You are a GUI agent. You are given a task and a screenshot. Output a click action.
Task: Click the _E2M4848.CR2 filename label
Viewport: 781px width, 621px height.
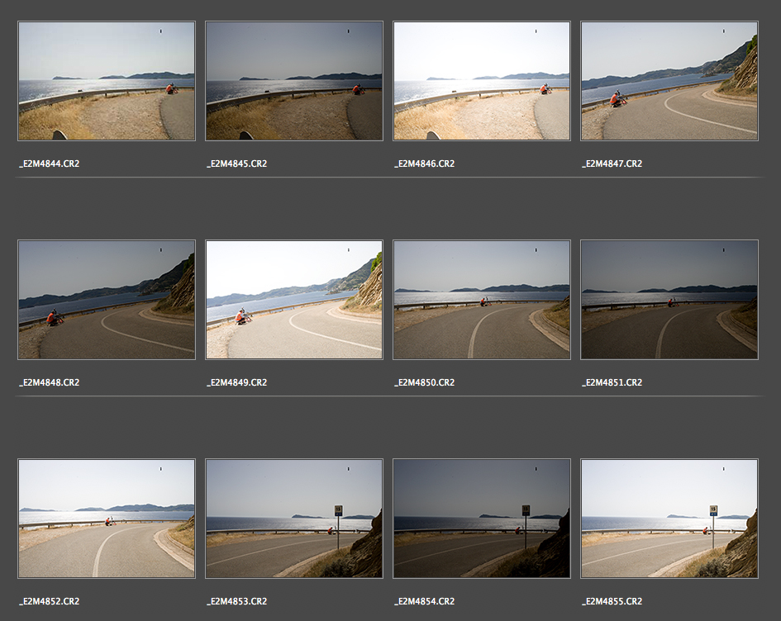click(50, 382)
